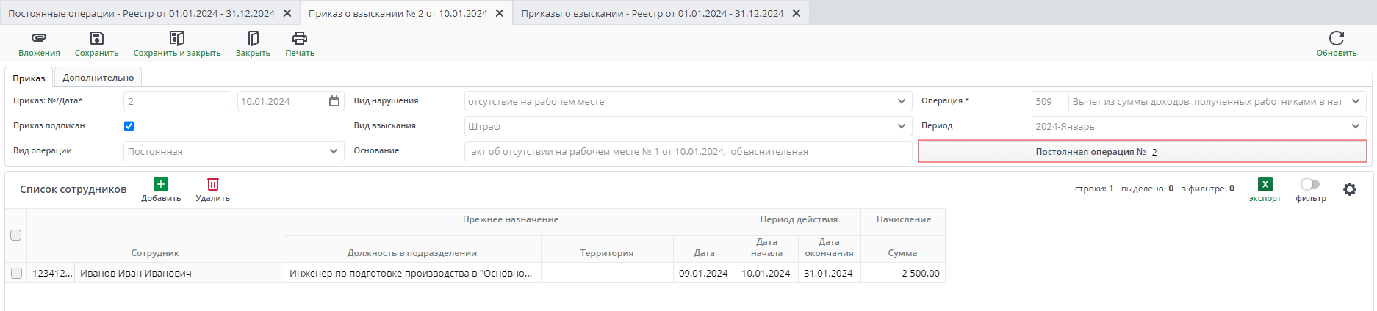
Task: Switch to the Дополнительно tab
Action: tap(98, 78)
